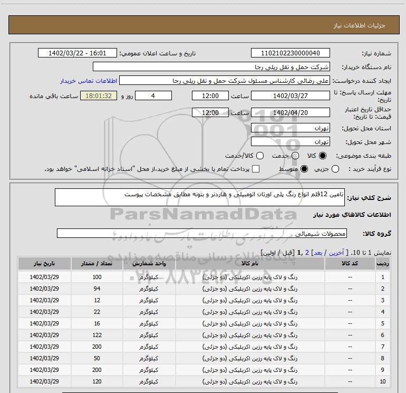
Task: Click the item name in row 1
Action: click(x=250, y=277)
